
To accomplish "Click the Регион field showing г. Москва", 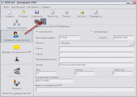I will (93, 43).
